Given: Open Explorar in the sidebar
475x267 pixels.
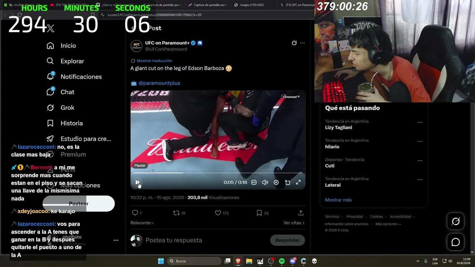Looking at the screenshot, I should (x=65, y=61).
